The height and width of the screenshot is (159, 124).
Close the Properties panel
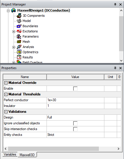click(x=121, y=68)
